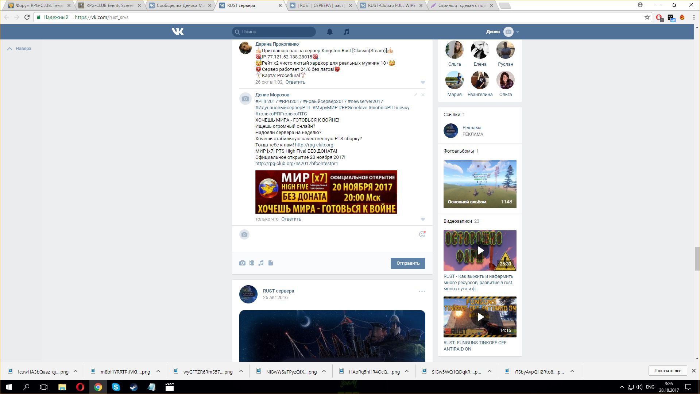Open the Основной альбом photo album
The height and width of the screenshot is (394, 700).
480,184
